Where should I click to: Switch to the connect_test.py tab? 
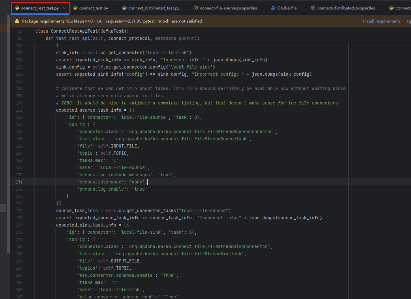(x=93, y=8)
